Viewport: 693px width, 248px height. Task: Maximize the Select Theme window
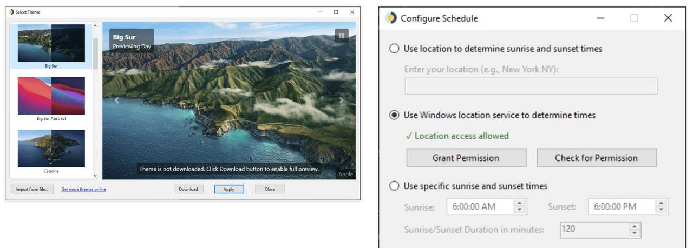[336, 12]
